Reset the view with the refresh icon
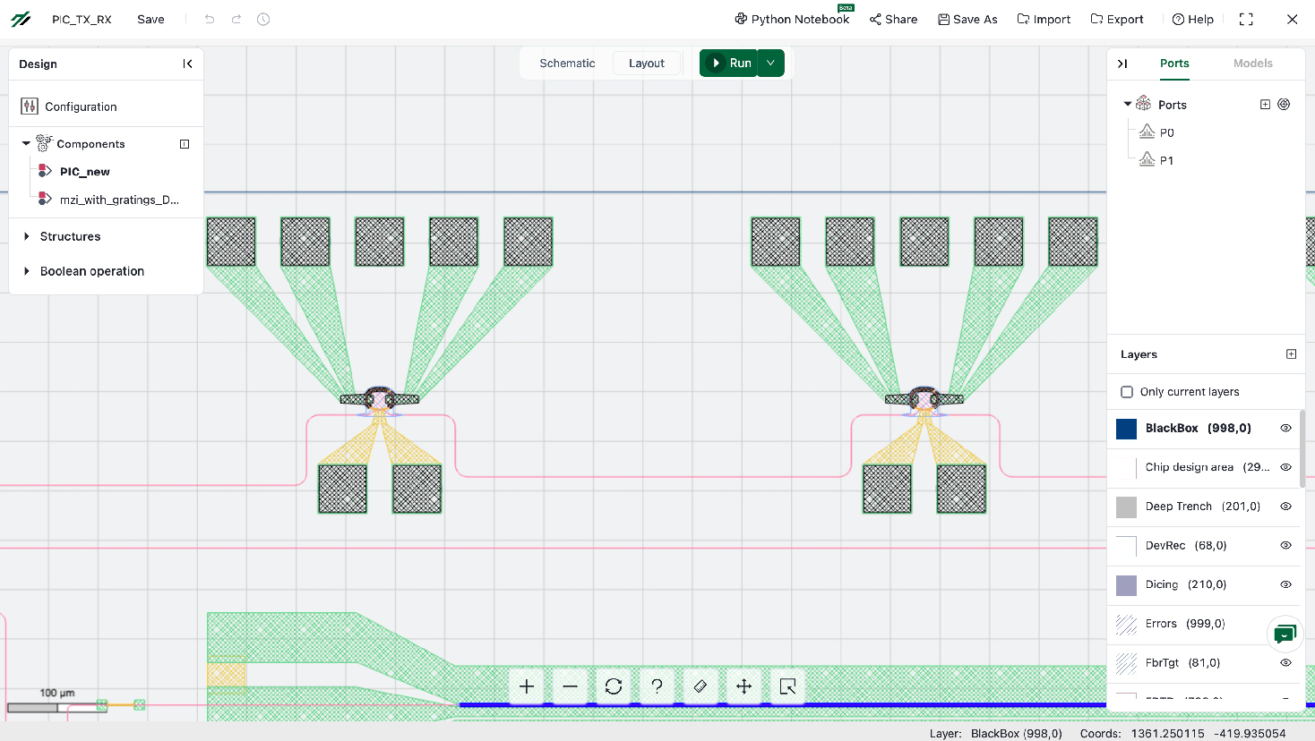This screenshot has width=1315, height=741. pos(614,686)
